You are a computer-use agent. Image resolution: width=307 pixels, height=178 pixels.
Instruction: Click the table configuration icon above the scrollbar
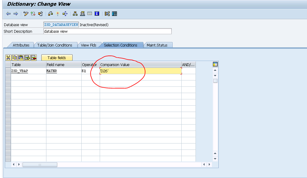pos(215,64)
